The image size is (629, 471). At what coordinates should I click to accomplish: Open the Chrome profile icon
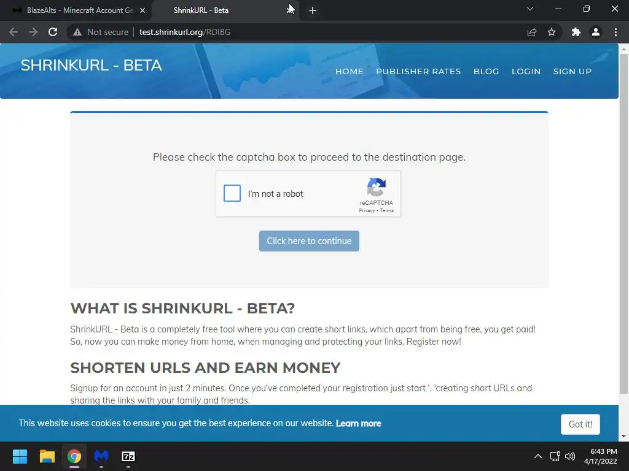(596, 32)
